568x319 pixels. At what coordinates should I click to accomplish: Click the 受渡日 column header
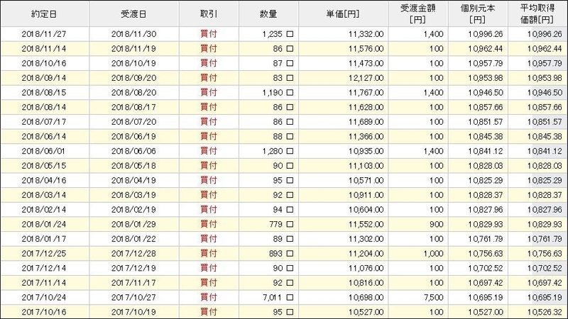(x=133, y=14)
